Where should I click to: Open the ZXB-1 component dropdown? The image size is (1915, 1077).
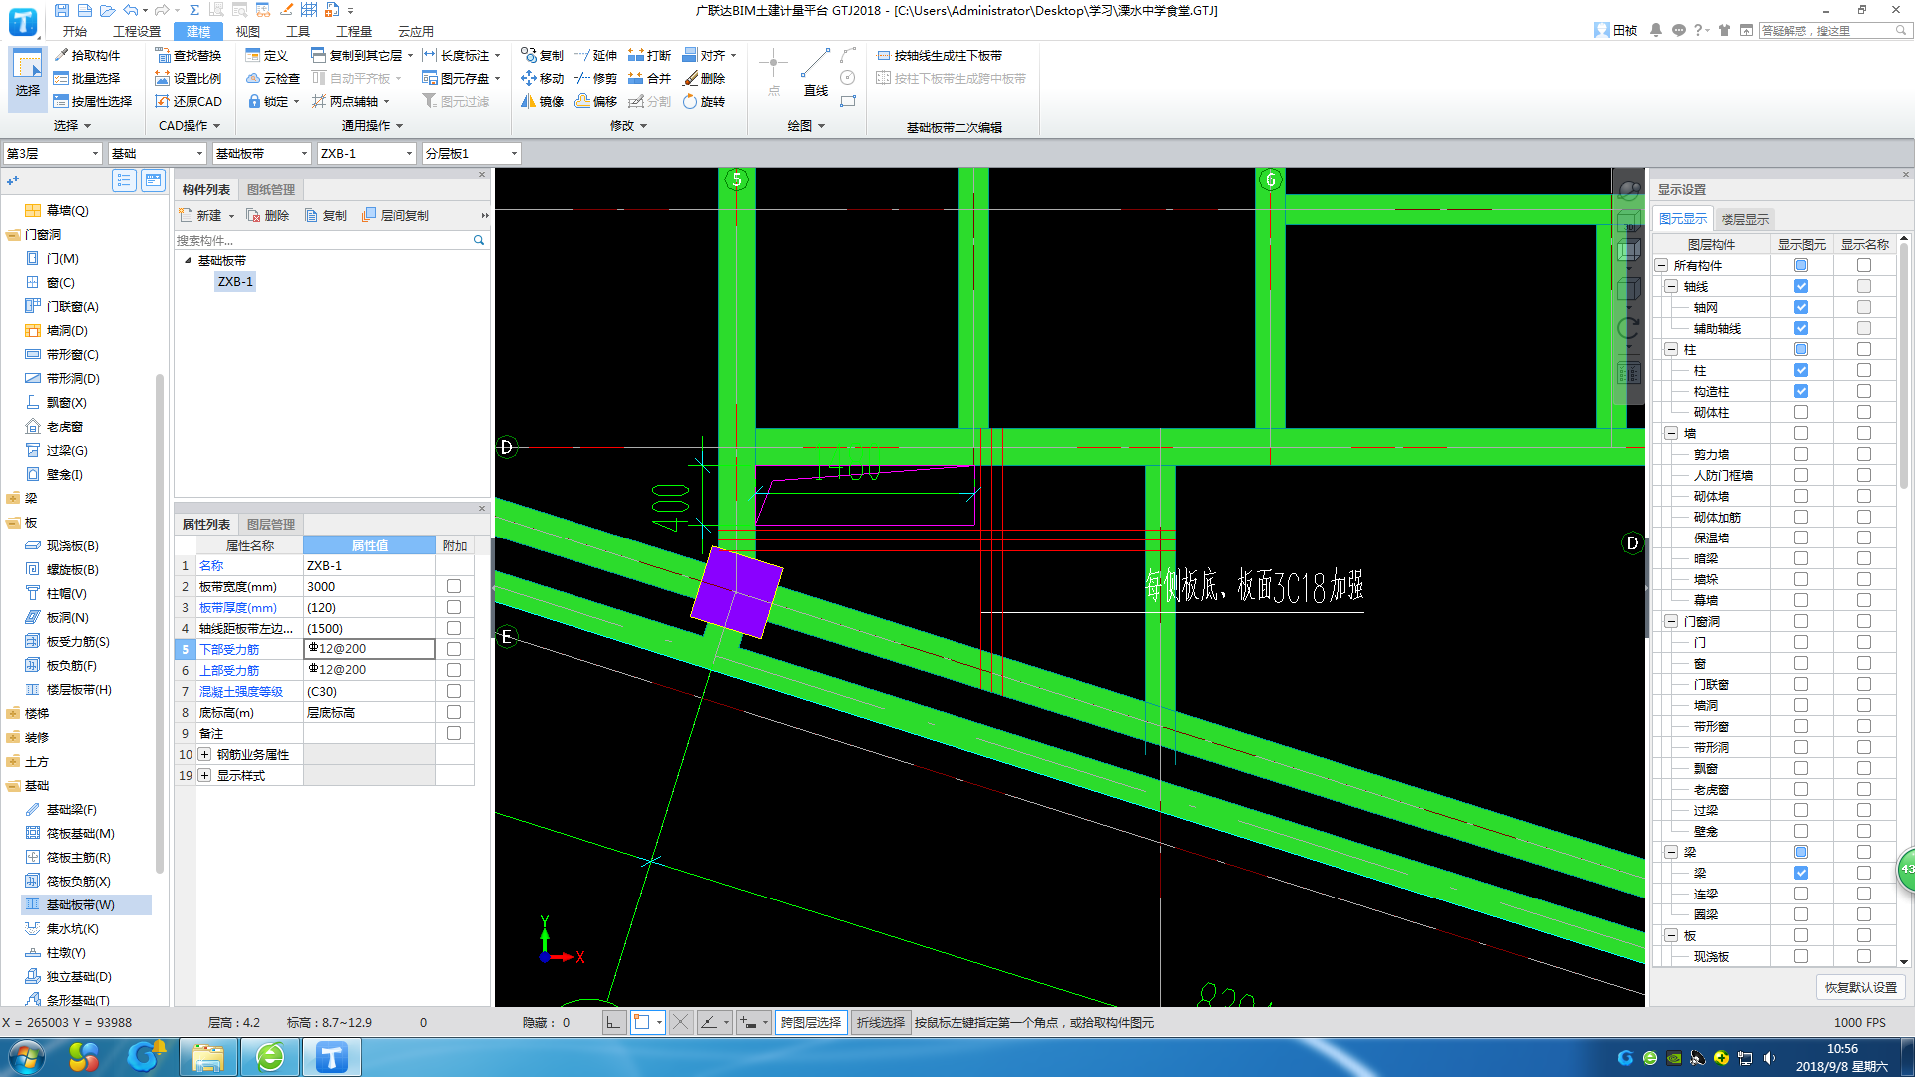[x=366, y=153]
